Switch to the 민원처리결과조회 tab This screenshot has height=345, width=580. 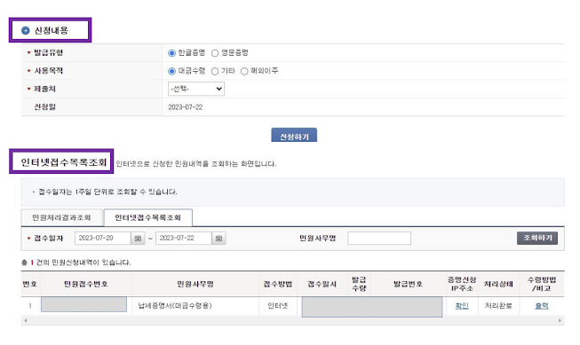(61, 217)
